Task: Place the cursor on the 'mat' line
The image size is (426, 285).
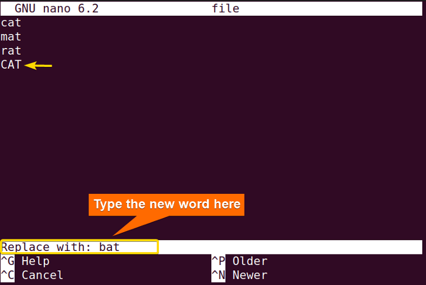Action: tap(11, 37)
